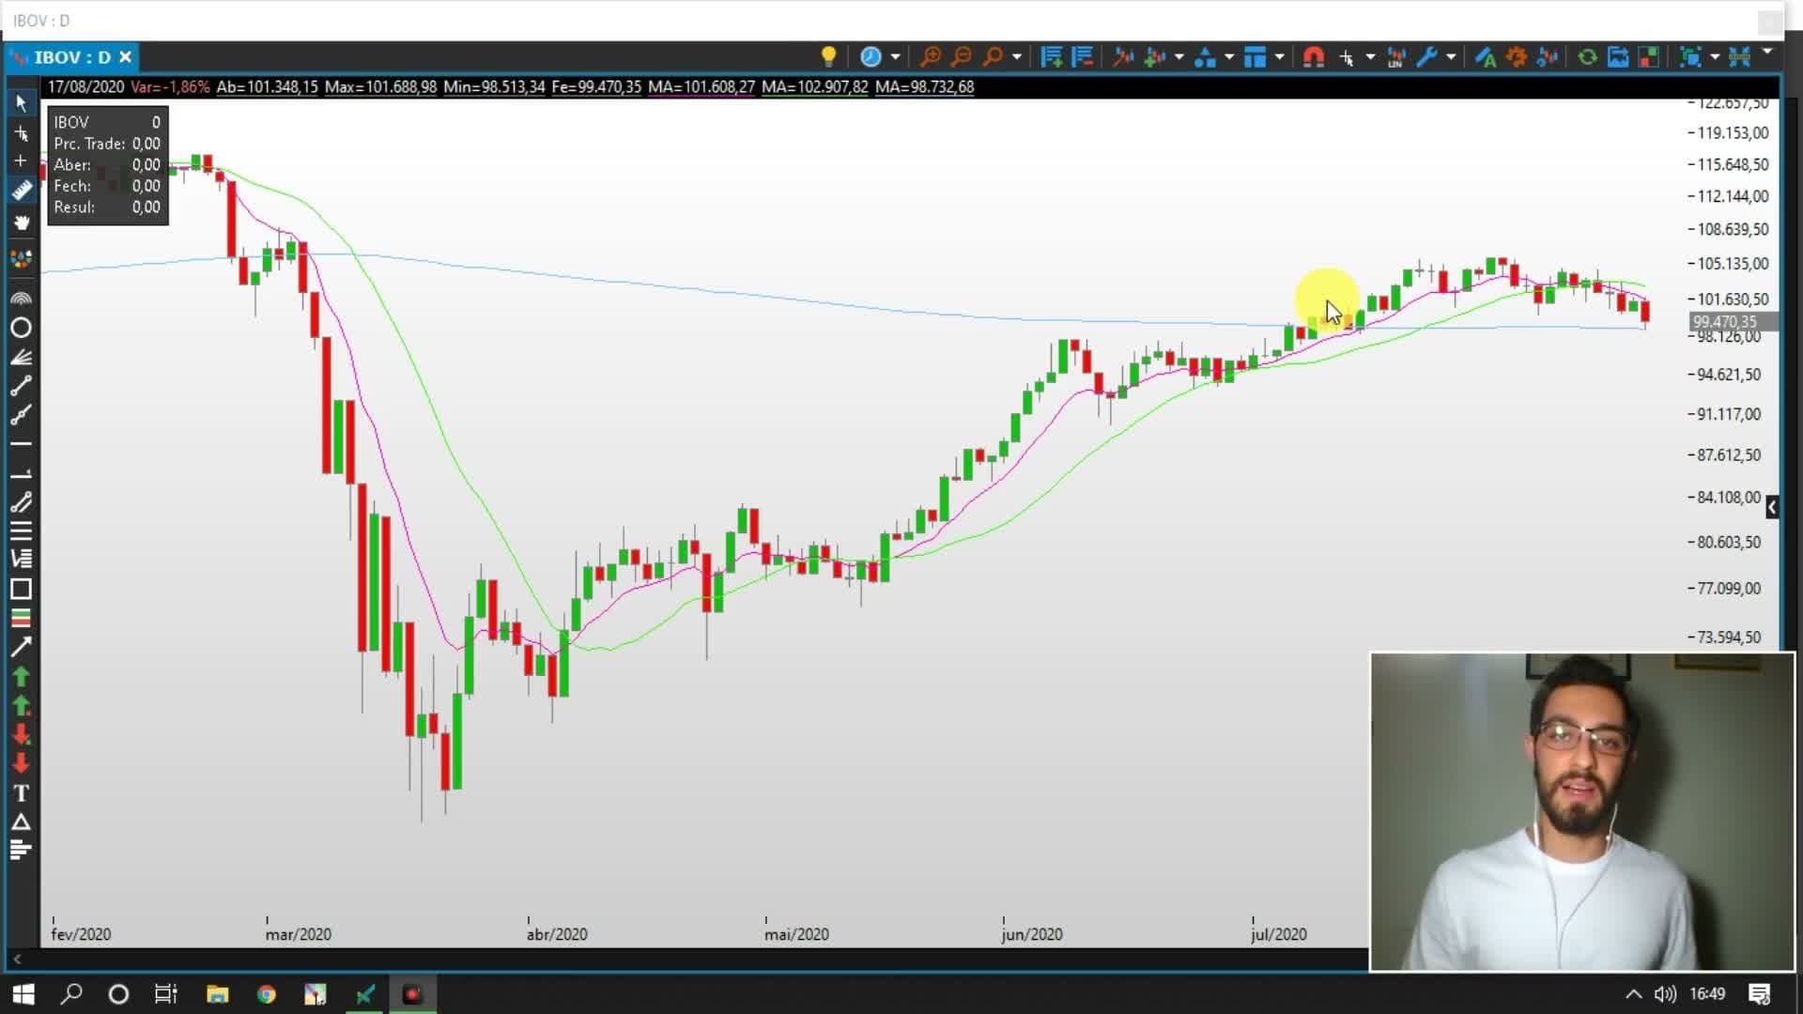Click the plain orange magnifier icon
The image size is (1803, 1014).
992,57
